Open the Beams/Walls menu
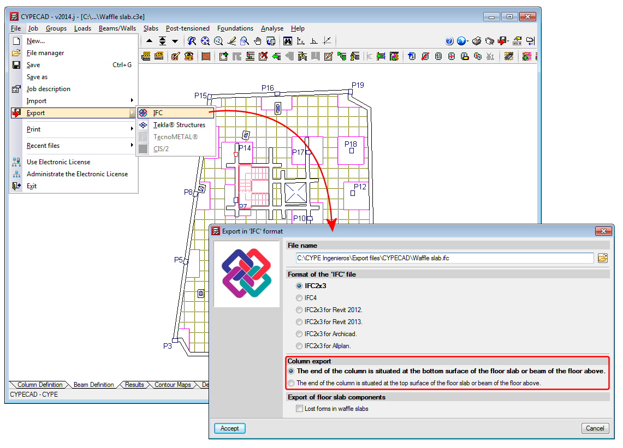The image size is (623, 448). (x=117, y=28)
